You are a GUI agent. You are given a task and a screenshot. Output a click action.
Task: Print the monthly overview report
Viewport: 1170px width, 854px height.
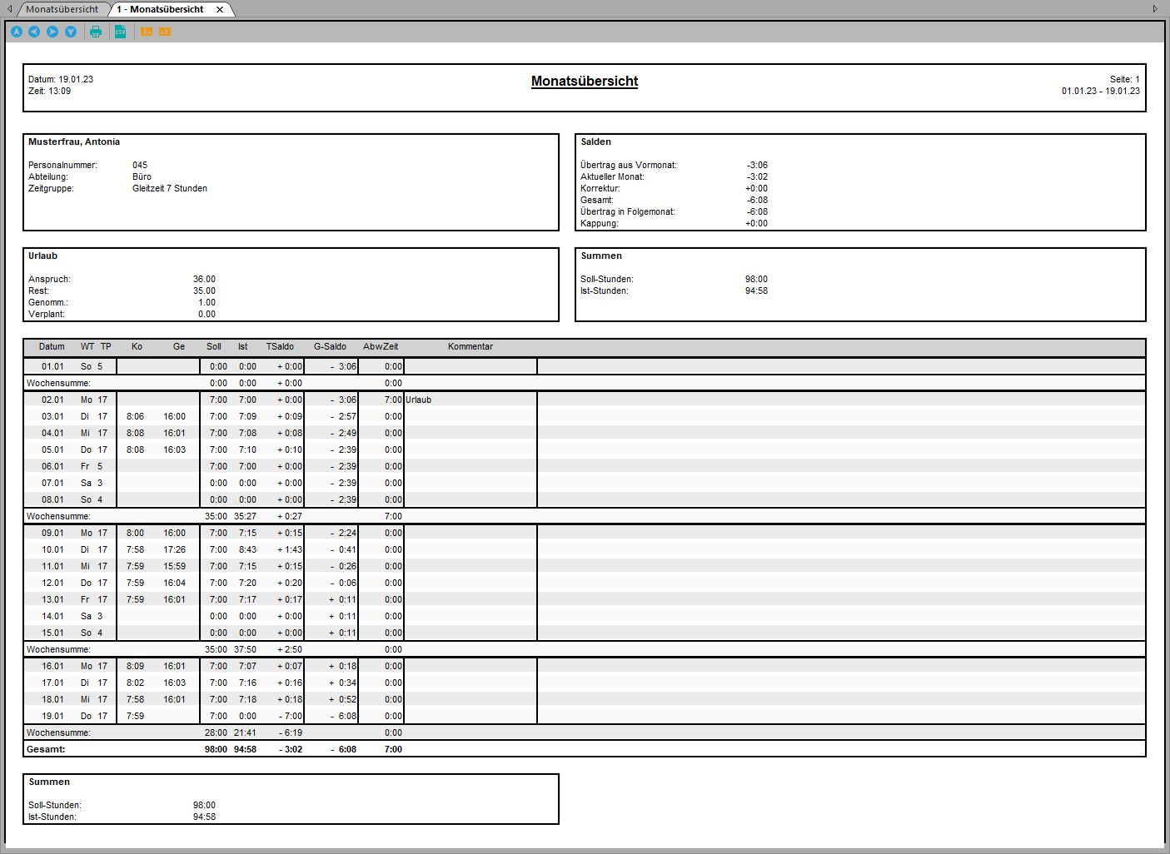tap(96, 32)
